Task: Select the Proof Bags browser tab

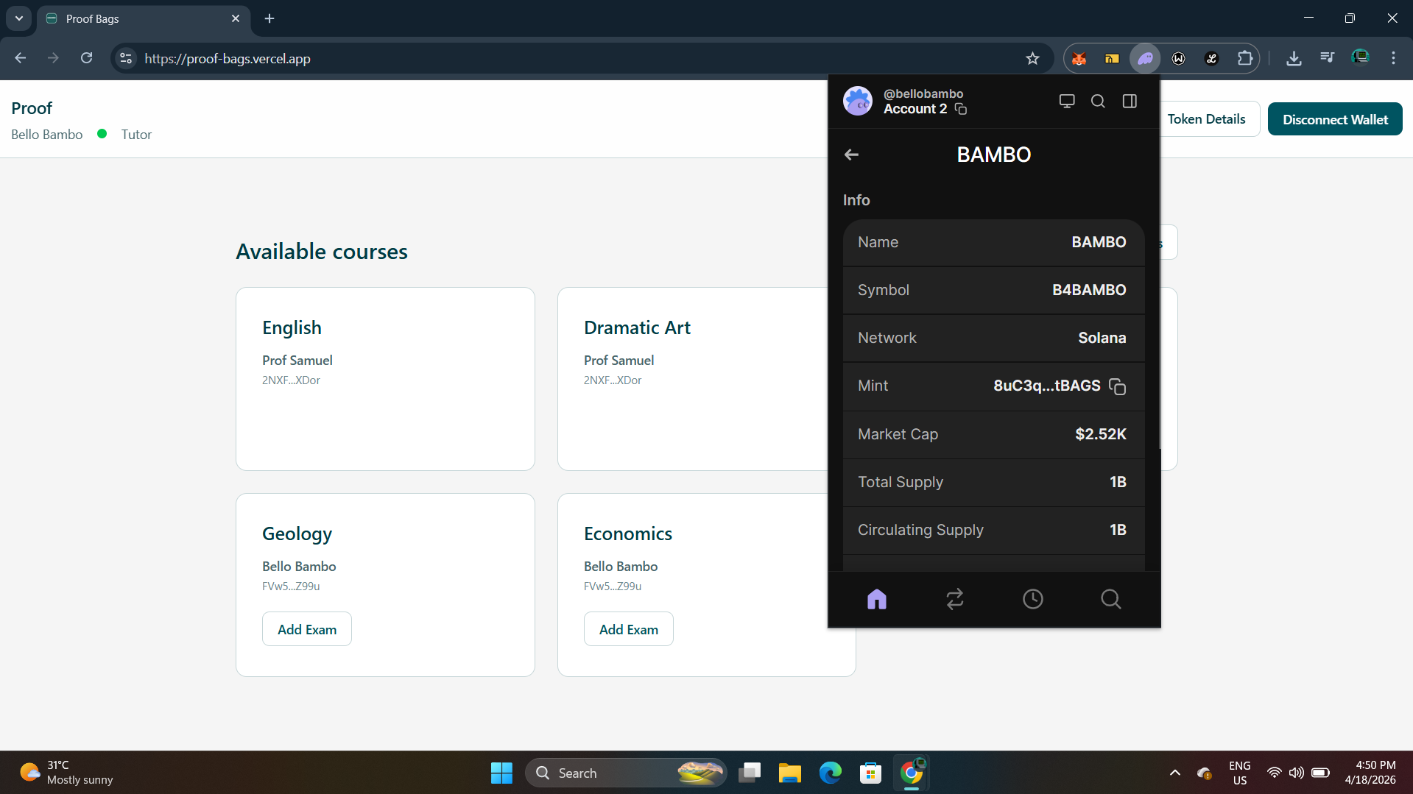Action: (x=144, y=19)
